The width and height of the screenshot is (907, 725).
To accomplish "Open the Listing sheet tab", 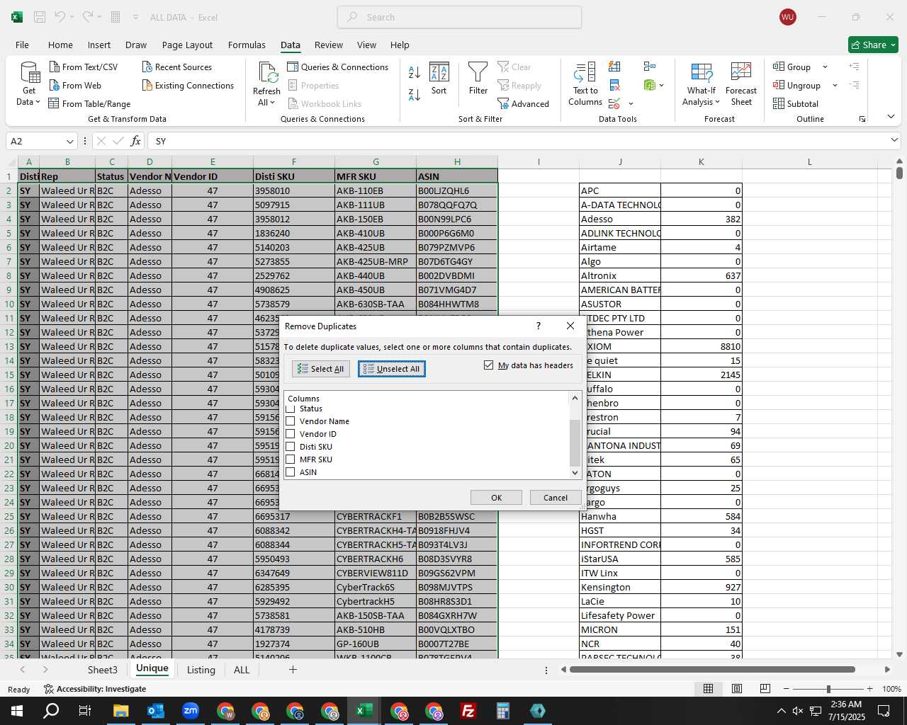I will pos(201,669).
